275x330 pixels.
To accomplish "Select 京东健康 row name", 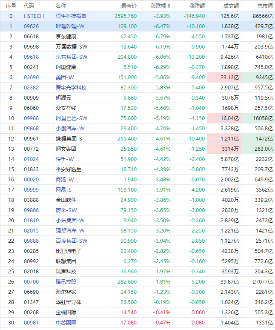I will click(66, 37).
